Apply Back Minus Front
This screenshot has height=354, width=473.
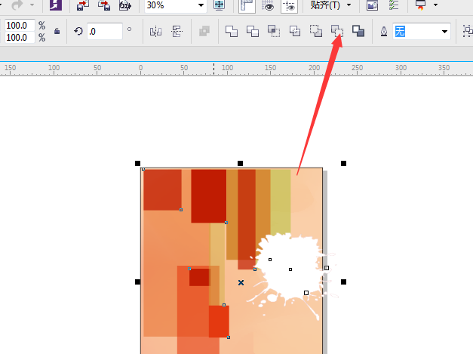click(x=337, y=31)
